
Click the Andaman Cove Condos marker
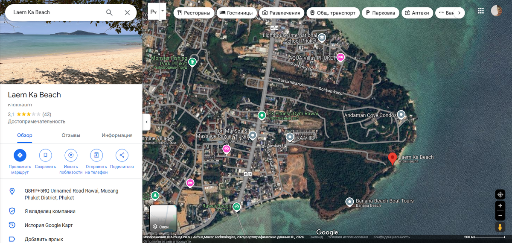point(401,114)
